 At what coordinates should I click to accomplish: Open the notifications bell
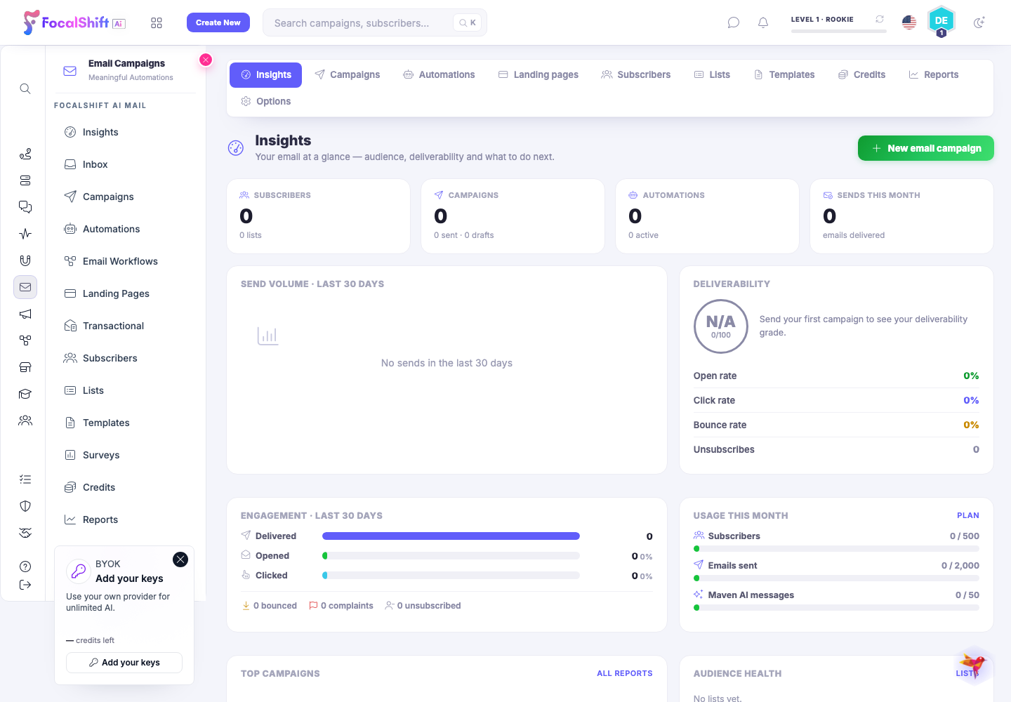[x=763, y=22]
